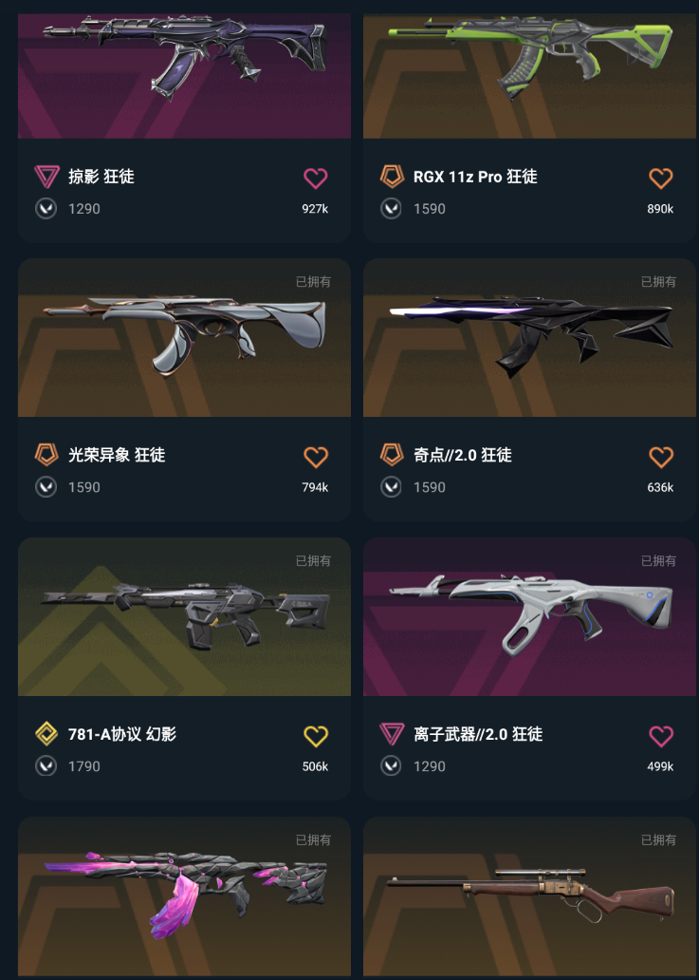The width and height of the screenshot is (699, 980).
Task: Open the 781-A协议 幻影 skin title
Action: (122, 734)
